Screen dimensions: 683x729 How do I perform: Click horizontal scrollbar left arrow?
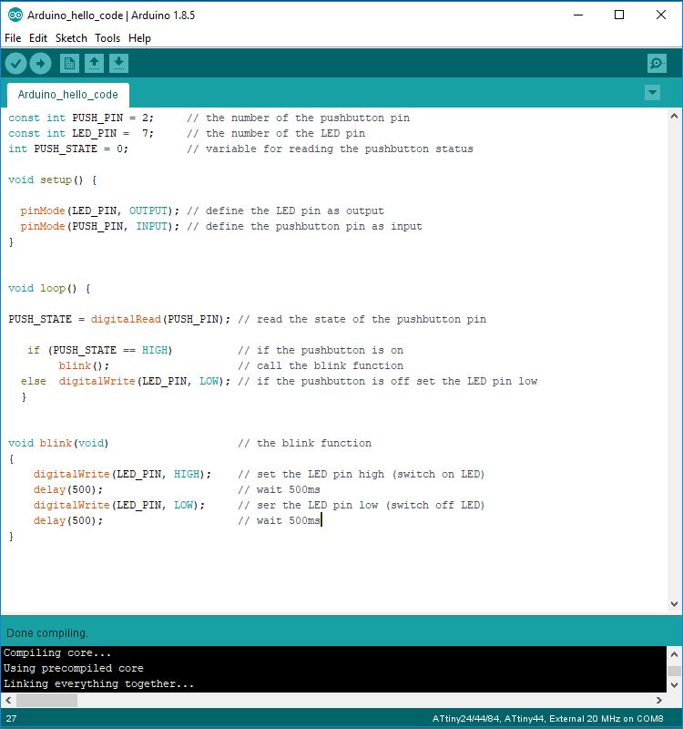(8, 700)
